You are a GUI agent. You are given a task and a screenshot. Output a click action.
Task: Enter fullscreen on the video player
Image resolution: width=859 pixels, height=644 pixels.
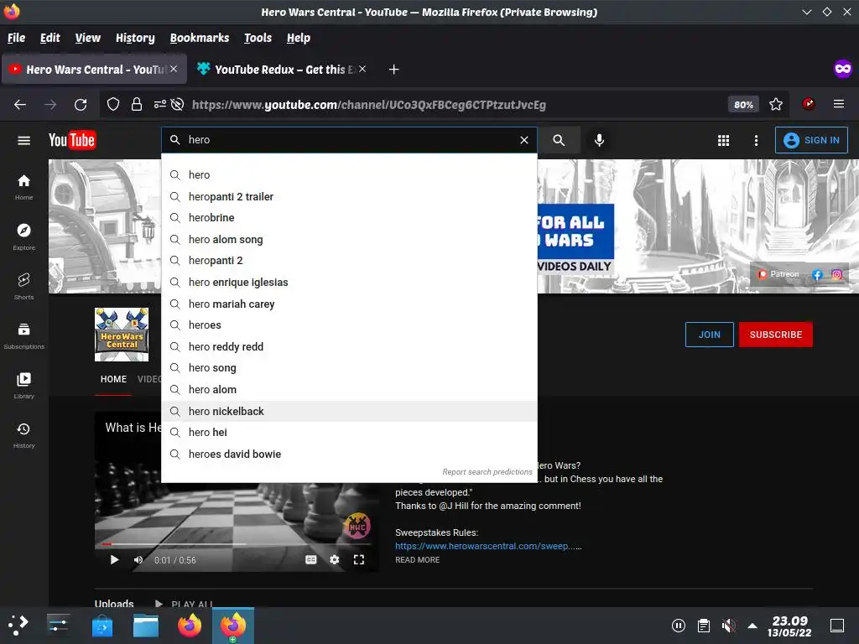point(359,559)
